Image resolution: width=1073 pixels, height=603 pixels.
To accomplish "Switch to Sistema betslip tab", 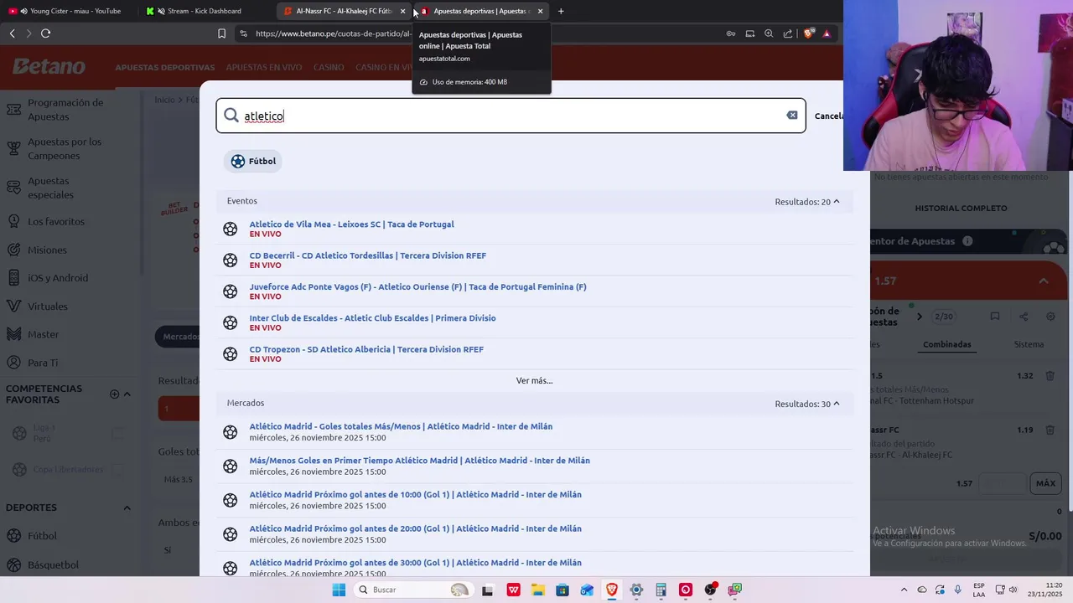I will coord(1029,344).
